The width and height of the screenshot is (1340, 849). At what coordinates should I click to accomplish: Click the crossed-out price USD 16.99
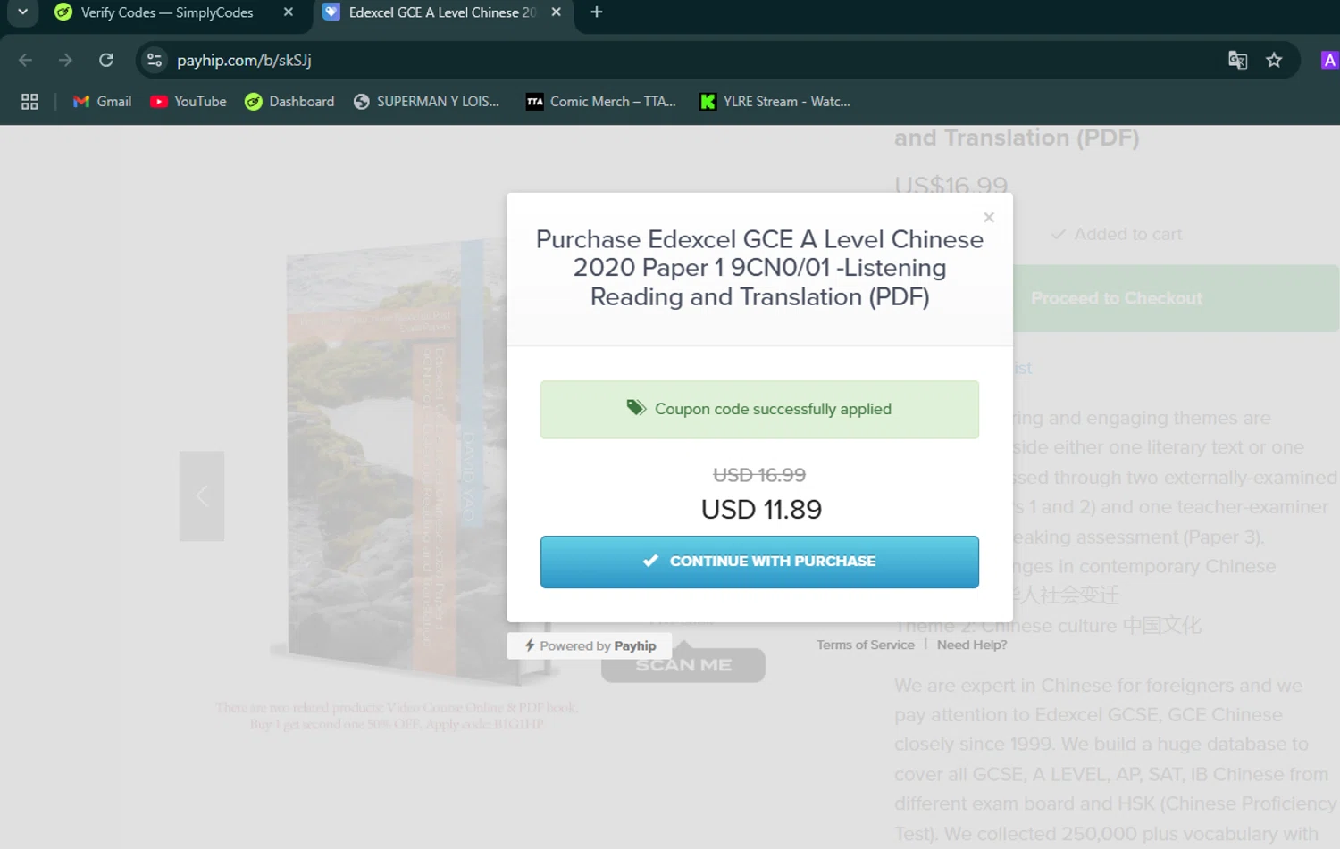coord(759,475)
